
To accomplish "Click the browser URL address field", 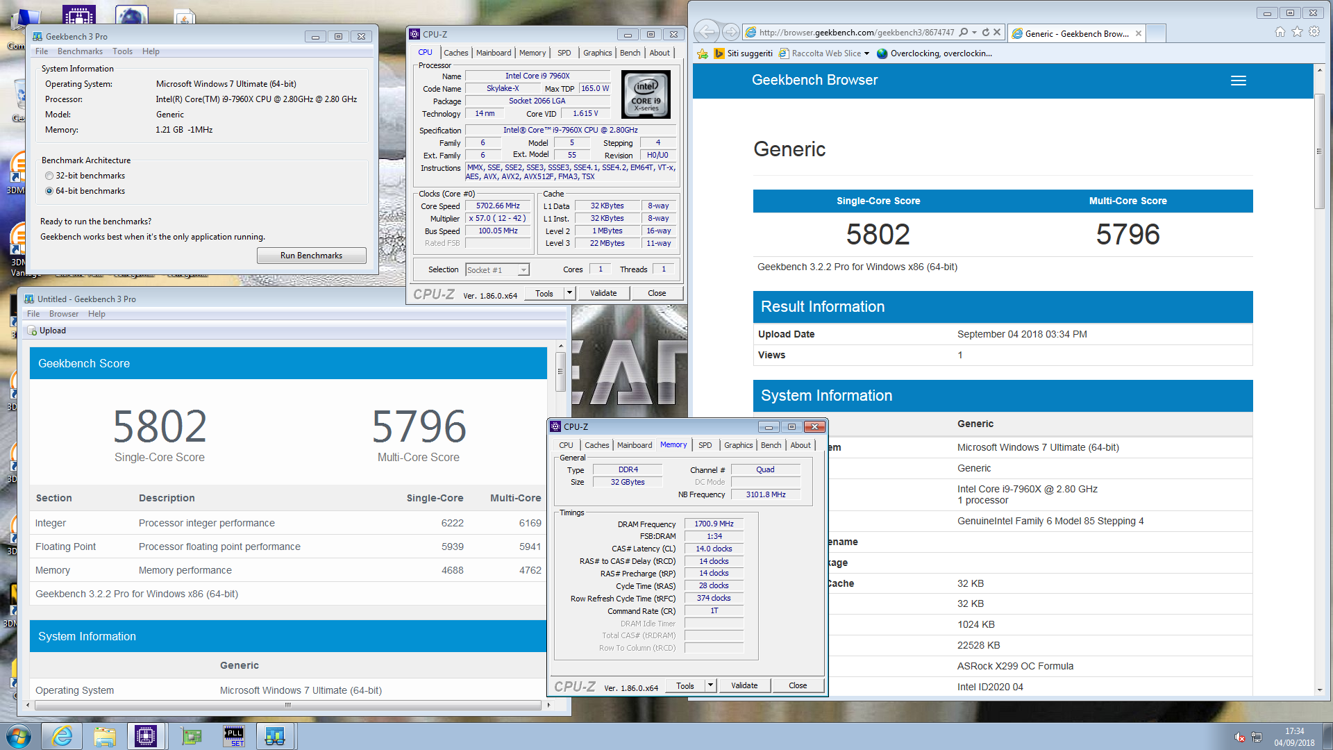I will 855,32.
